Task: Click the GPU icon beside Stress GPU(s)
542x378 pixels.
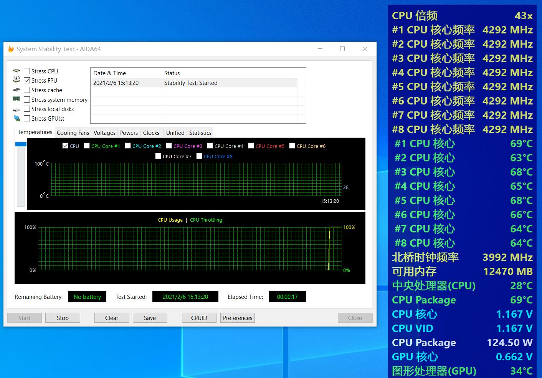Action: (x=17, y=118)
